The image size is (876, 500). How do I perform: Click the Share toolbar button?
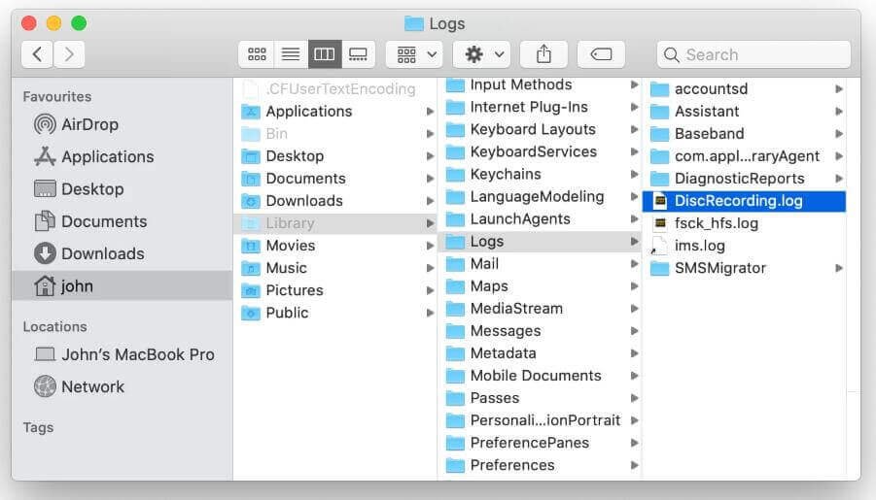543,54
